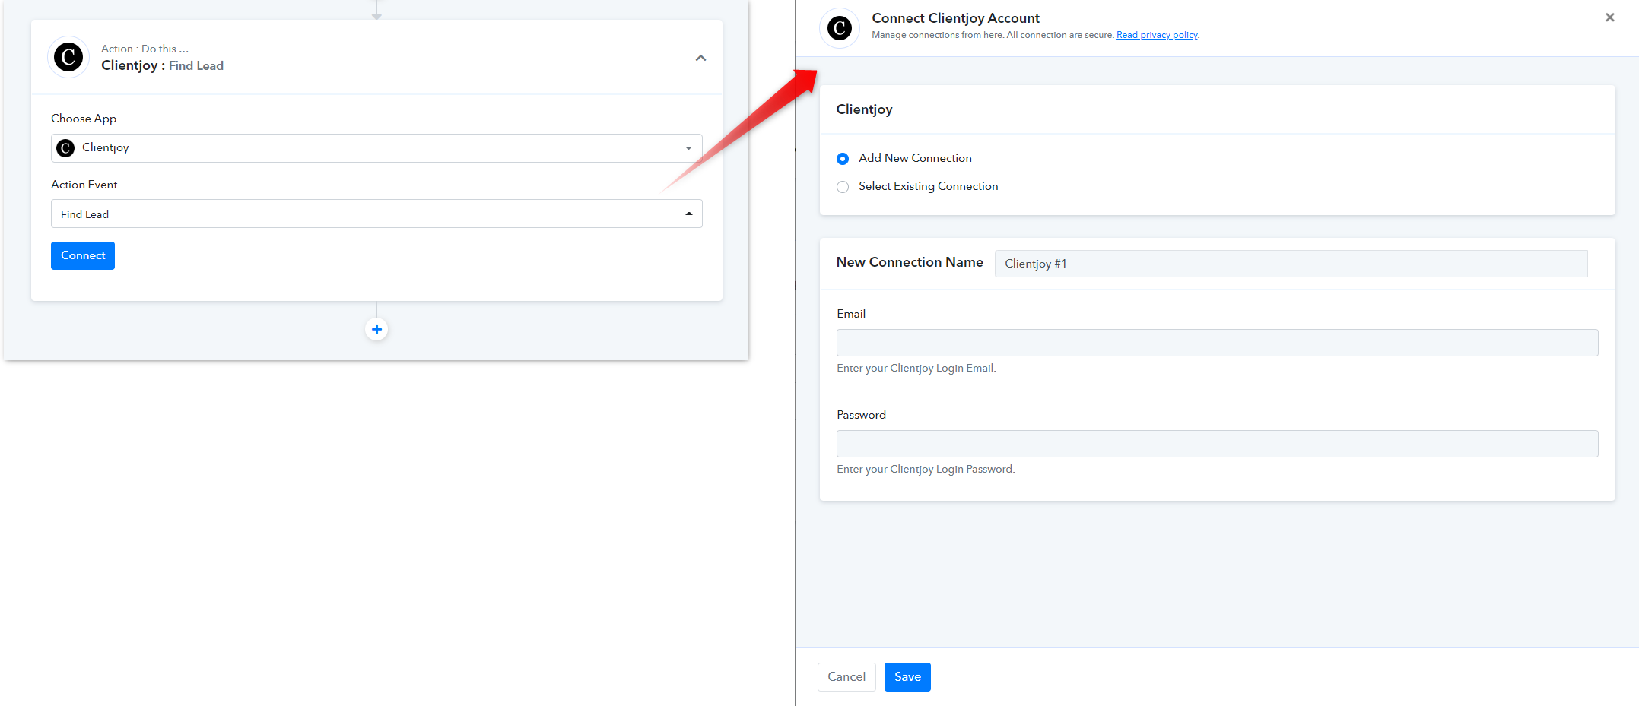Viewport: 1639px width, 706px height.
Task: Save the new Clientjoy connection
Action: click(x=907, y=677)
